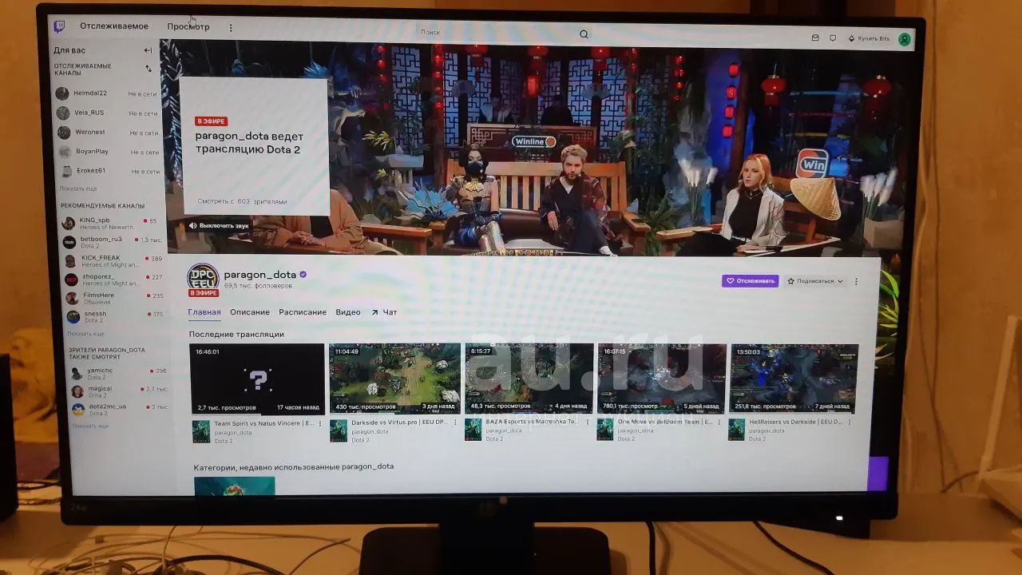Click the Последние трансляции heading
This screenshot has width=1022, height=575.
(x=236, y=335)
